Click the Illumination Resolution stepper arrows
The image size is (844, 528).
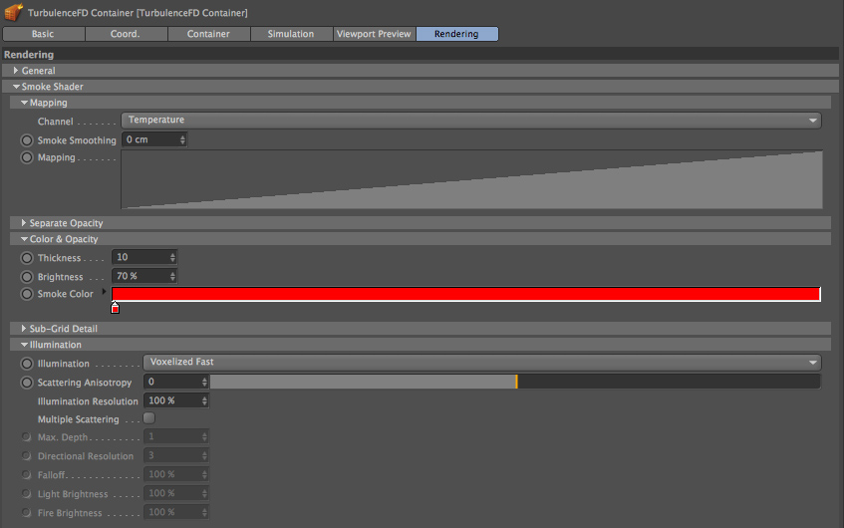pos(204,400)
